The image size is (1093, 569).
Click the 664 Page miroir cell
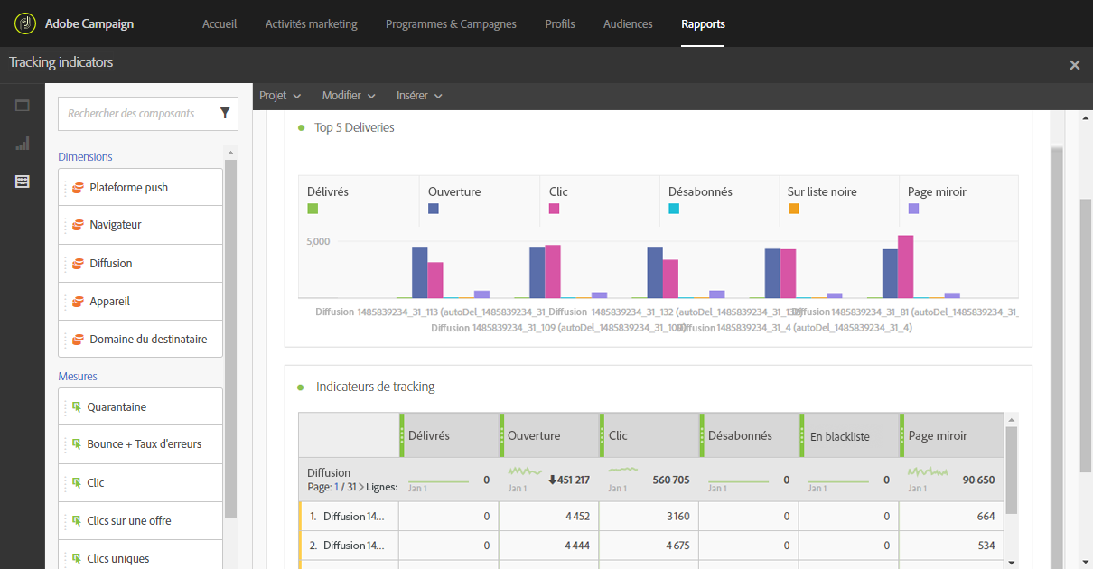point(951,517)
